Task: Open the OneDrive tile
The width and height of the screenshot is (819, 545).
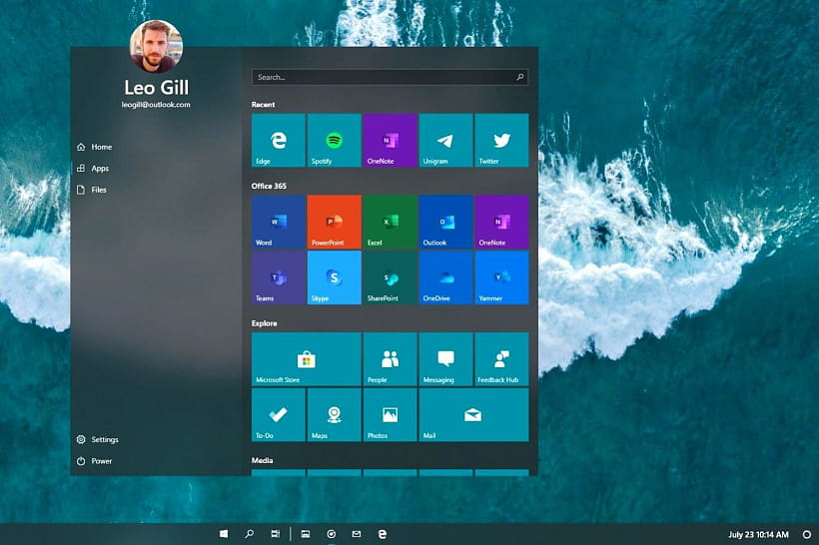Action: [446, 277]
